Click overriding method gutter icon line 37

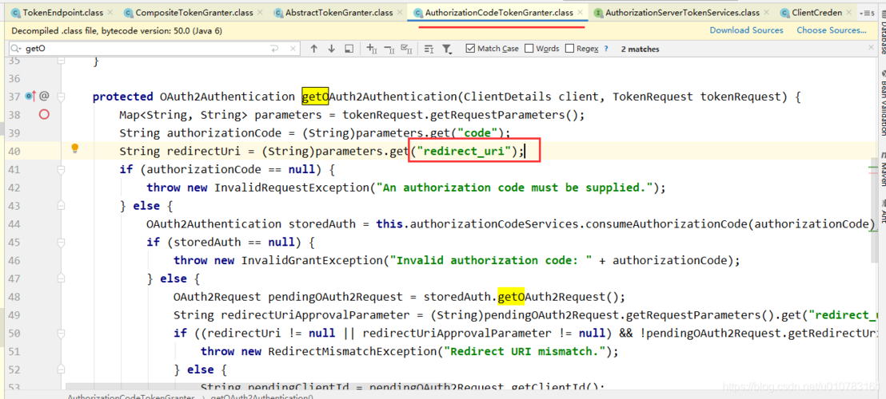(x=30, y=97)
